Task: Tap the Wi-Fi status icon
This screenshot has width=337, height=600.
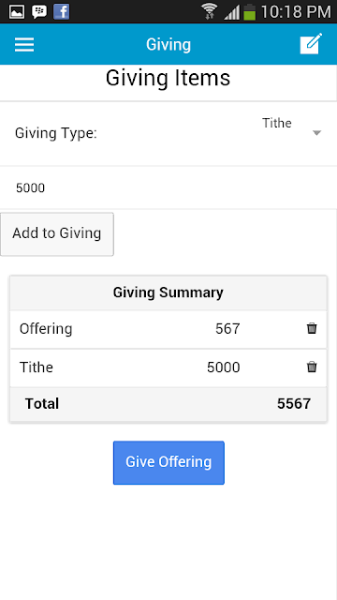Action: (x=209, y=11)
